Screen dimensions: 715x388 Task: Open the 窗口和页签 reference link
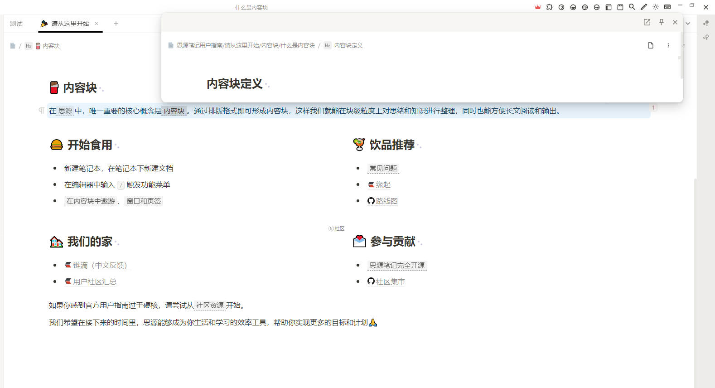pyautogui.click(x=144, y=201)
